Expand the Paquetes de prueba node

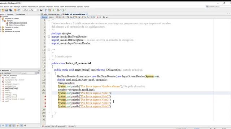(x=1, y=27)
